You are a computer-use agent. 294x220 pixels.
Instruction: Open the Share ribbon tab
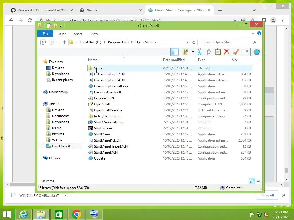point(78,34)
